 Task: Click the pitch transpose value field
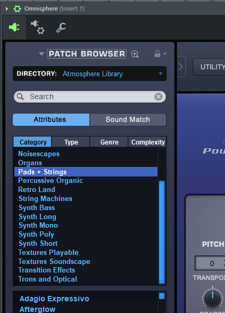210,263
